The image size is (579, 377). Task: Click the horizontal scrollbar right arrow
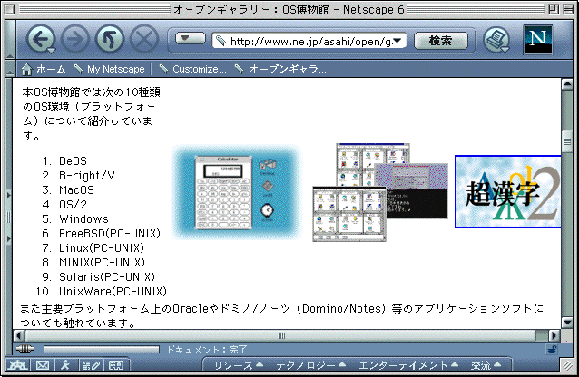554,335
